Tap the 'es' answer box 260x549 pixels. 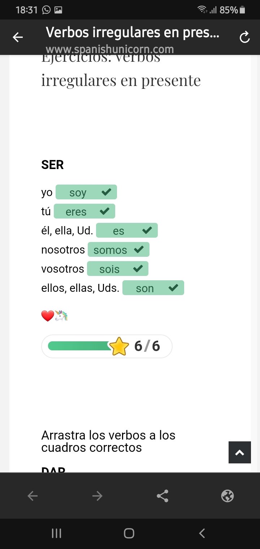pyautogui.click(x=127, y=230)
